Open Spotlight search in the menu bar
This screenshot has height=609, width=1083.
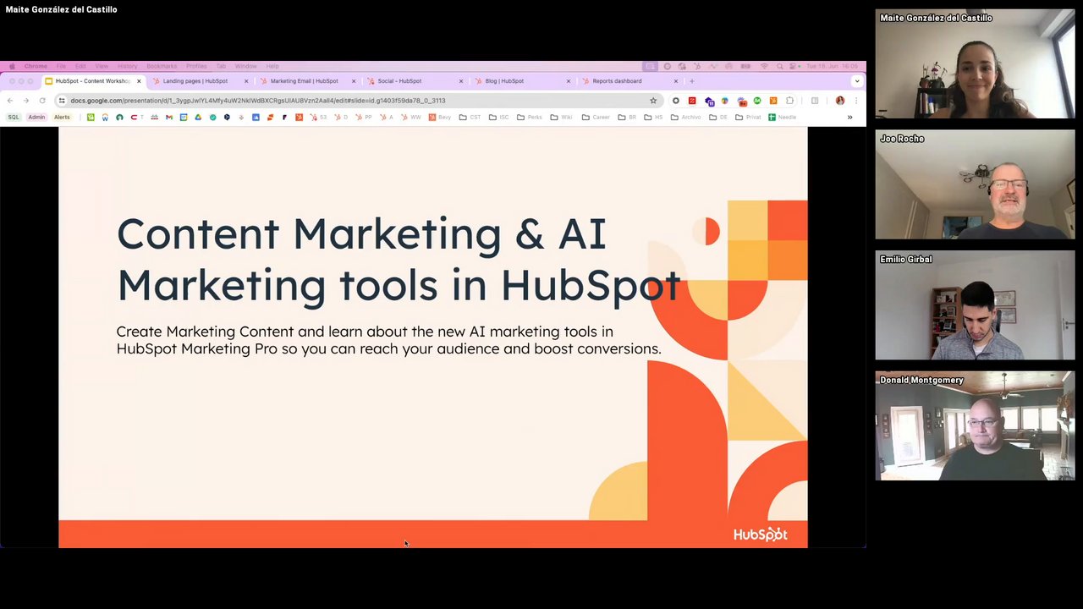(779, 66)
